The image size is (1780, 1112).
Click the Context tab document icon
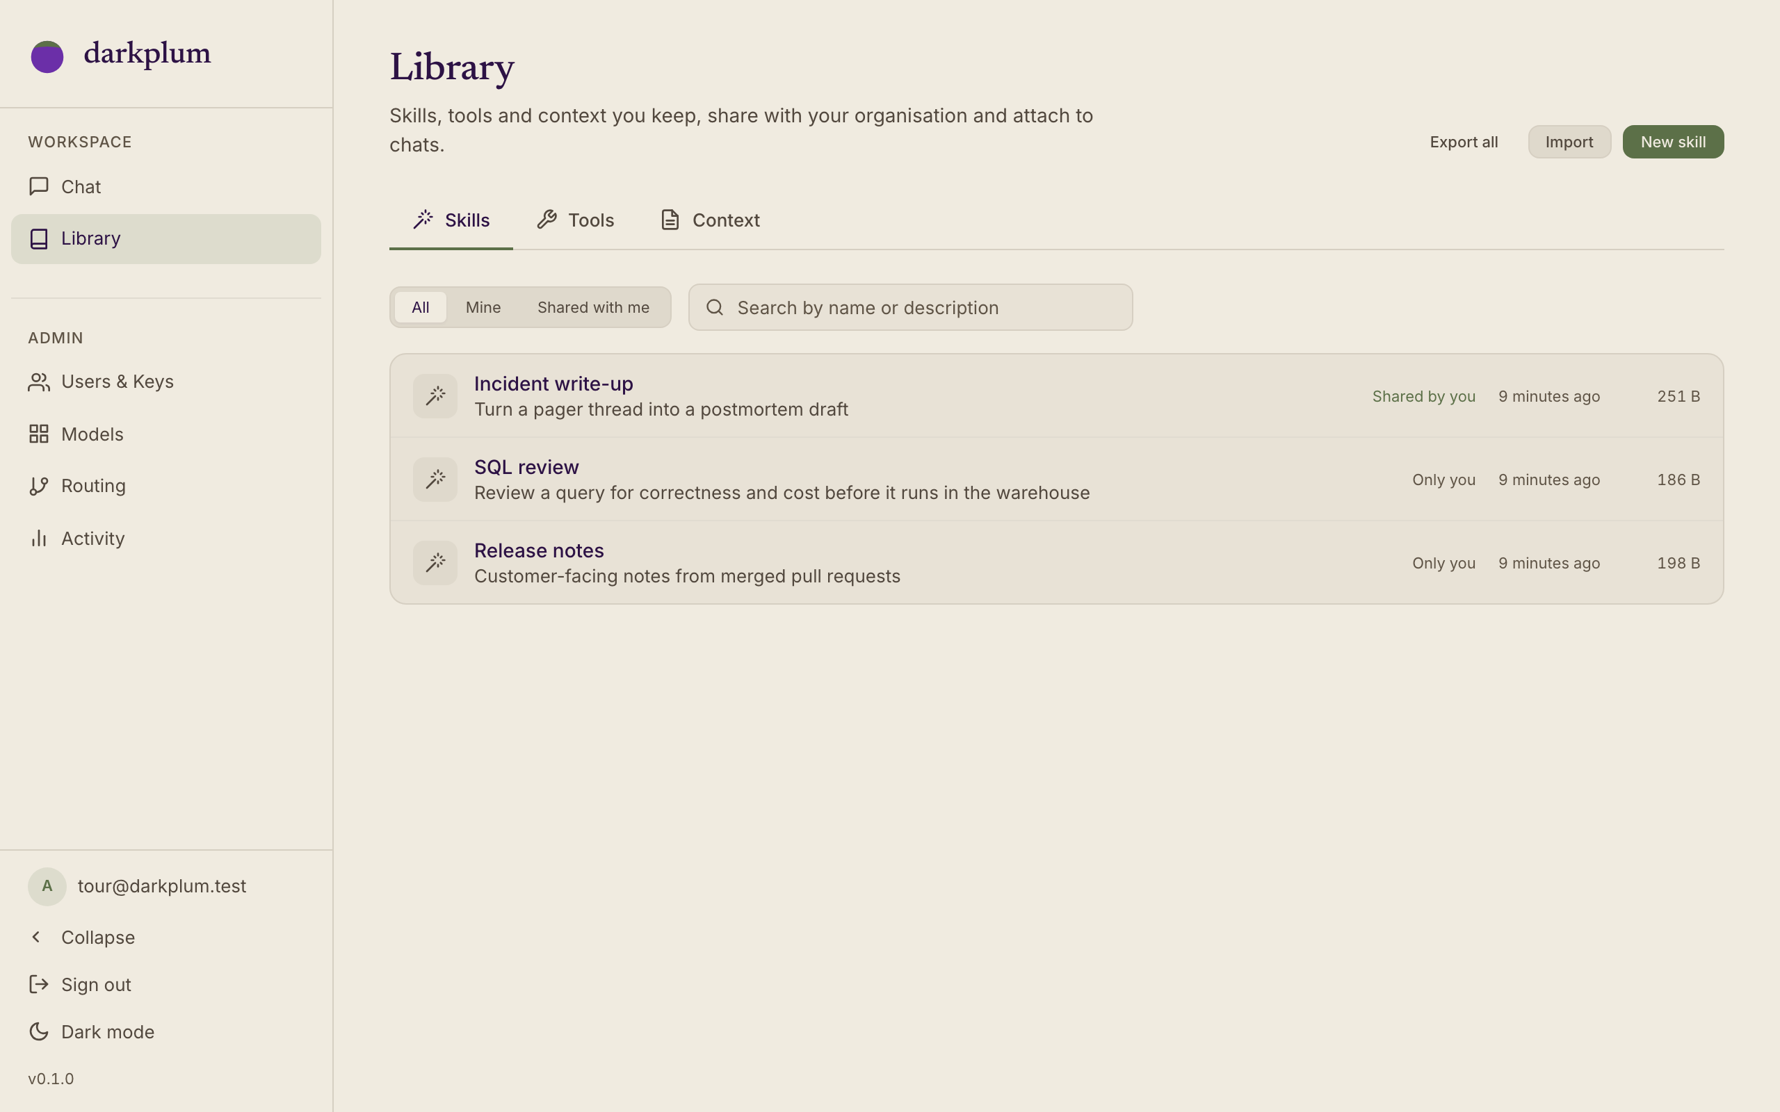[x=670, y=219]
